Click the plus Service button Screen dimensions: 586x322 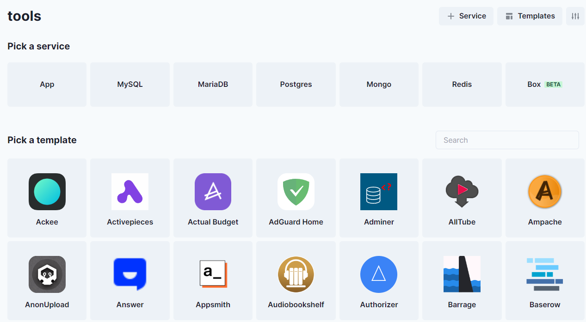click(x=466, y=16)
